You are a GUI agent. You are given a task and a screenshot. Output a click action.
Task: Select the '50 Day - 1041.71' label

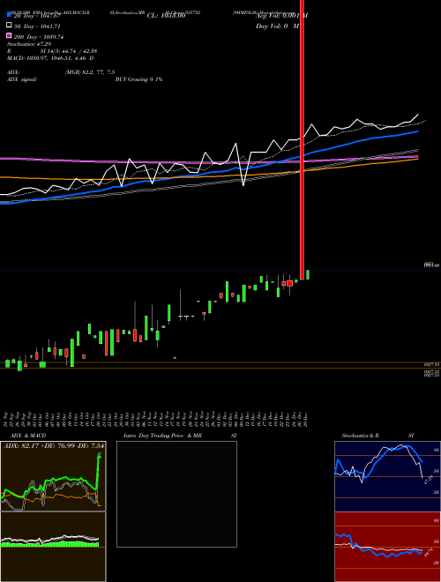tap(37, 26)
